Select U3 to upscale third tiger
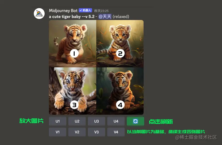The width and height of the screenshot is (222, 145). tap(97, 121)
